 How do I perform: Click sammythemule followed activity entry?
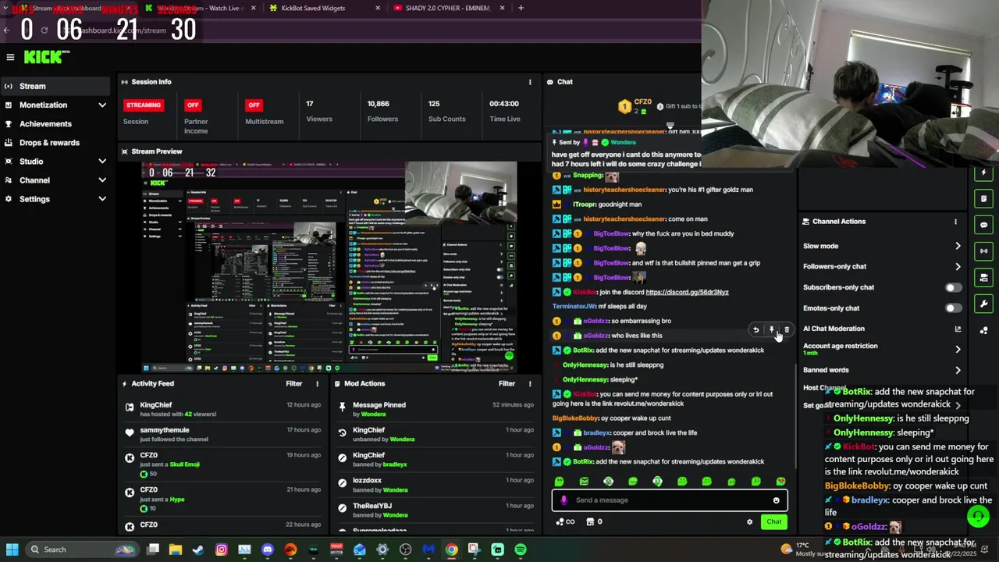pos(222,435)
